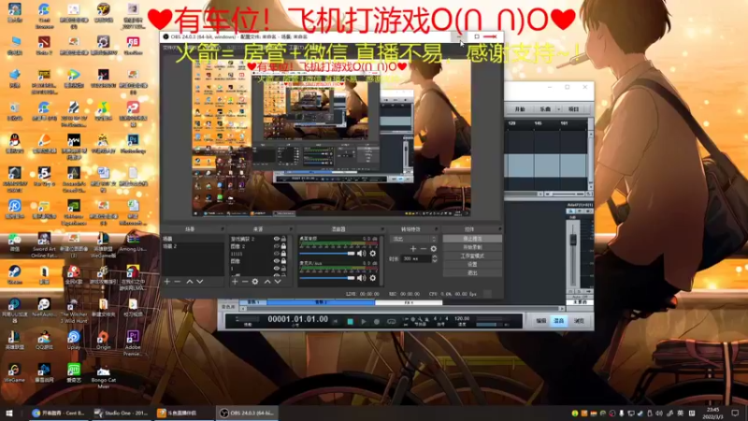Pop out the Mixer panel dock icon

point(382,229)
